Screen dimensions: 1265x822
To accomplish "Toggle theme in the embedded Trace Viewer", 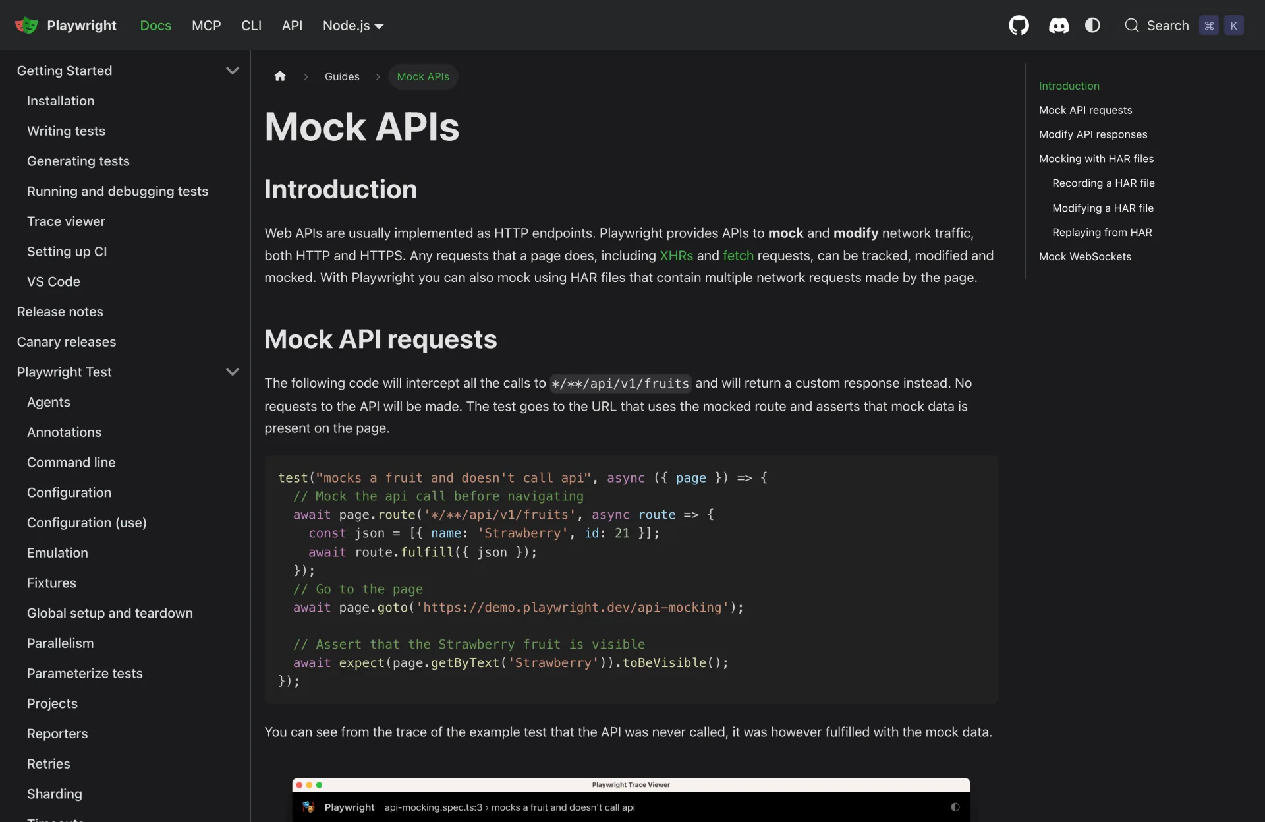I will click(955, 807).
